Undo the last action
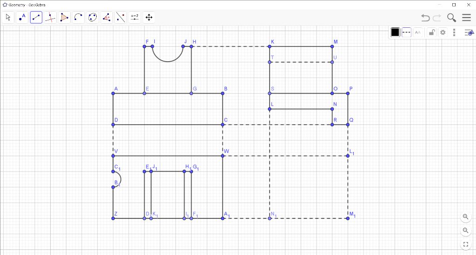 pyautogui.click(x=425, y=18)
